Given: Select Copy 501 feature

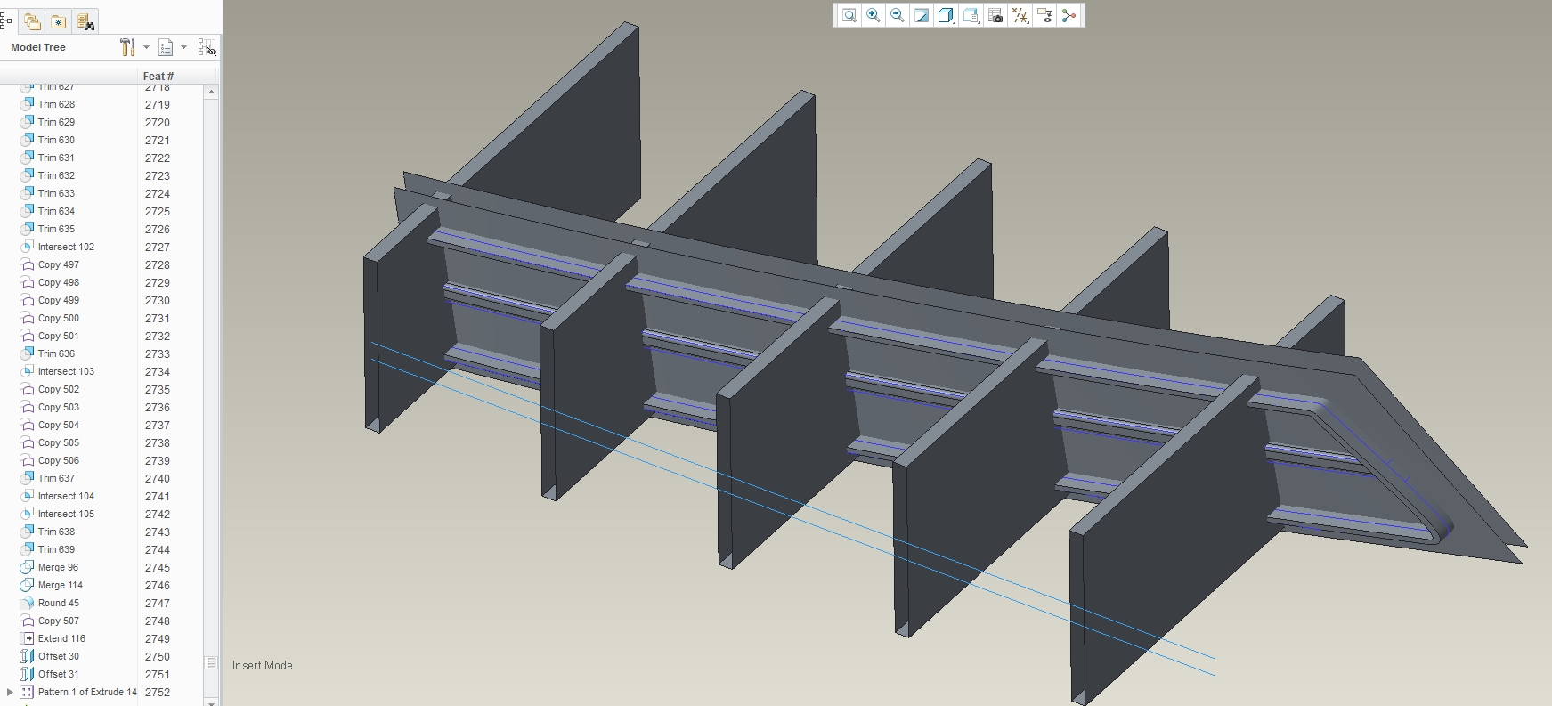Looking at the screenshot, I should point(59,336).
